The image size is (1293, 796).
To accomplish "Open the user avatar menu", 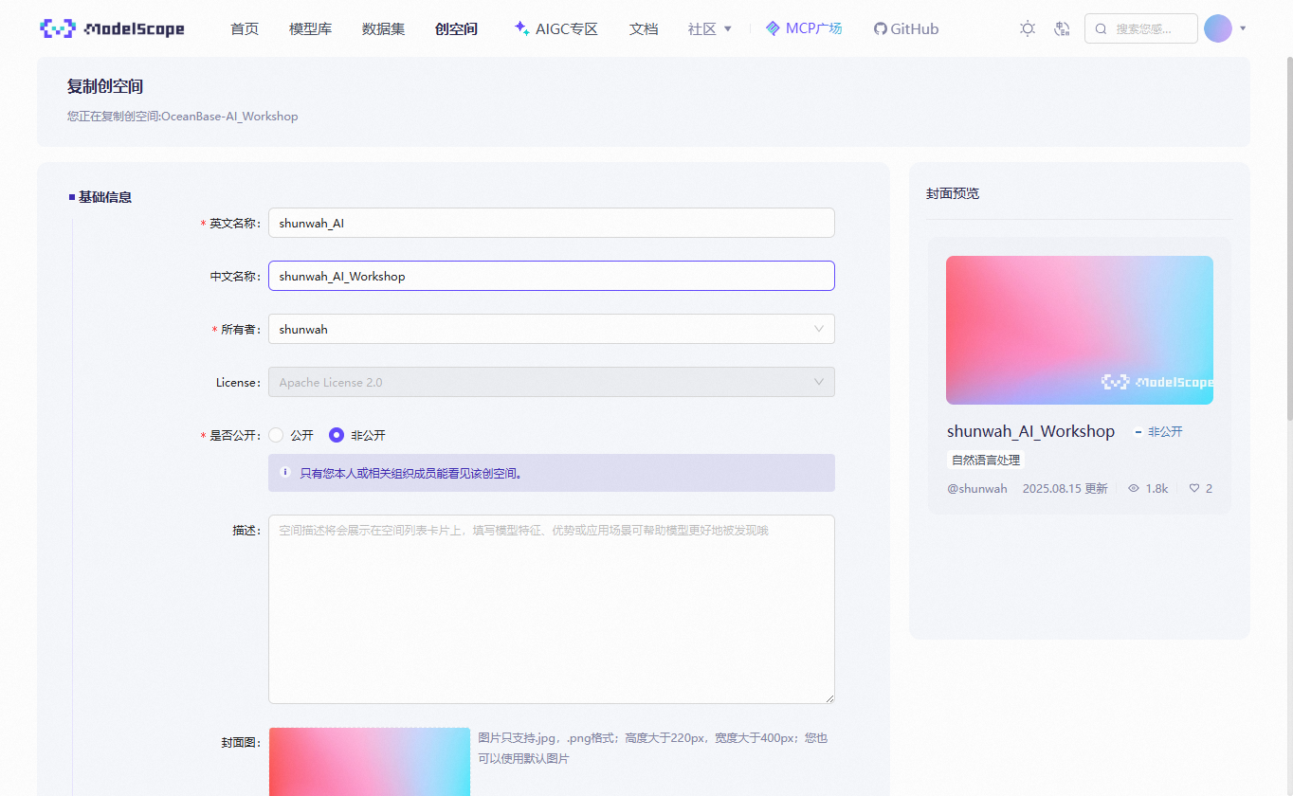I will click(1218, 28).
